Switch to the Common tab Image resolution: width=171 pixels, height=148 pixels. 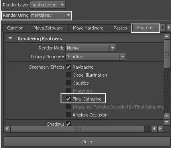pos(15,28)
